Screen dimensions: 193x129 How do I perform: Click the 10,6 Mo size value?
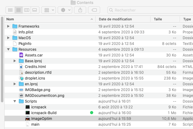coord(169,119)
